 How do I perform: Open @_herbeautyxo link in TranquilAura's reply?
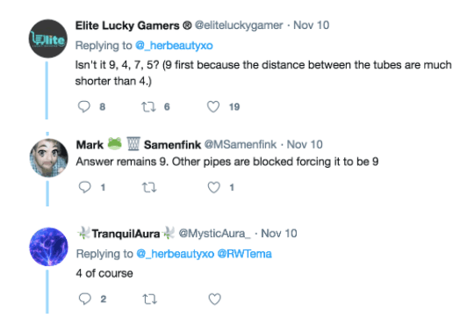176,254
